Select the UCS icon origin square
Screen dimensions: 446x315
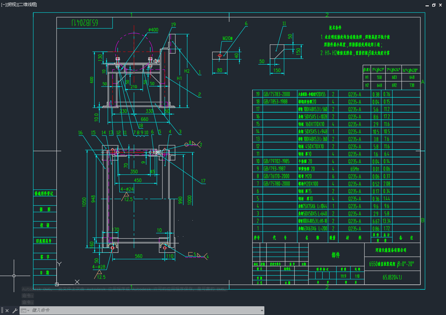point(57,284)
